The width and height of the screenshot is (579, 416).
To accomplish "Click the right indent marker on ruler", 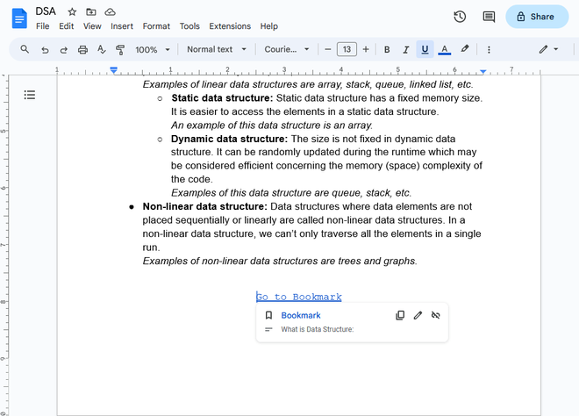I will 483,71.
